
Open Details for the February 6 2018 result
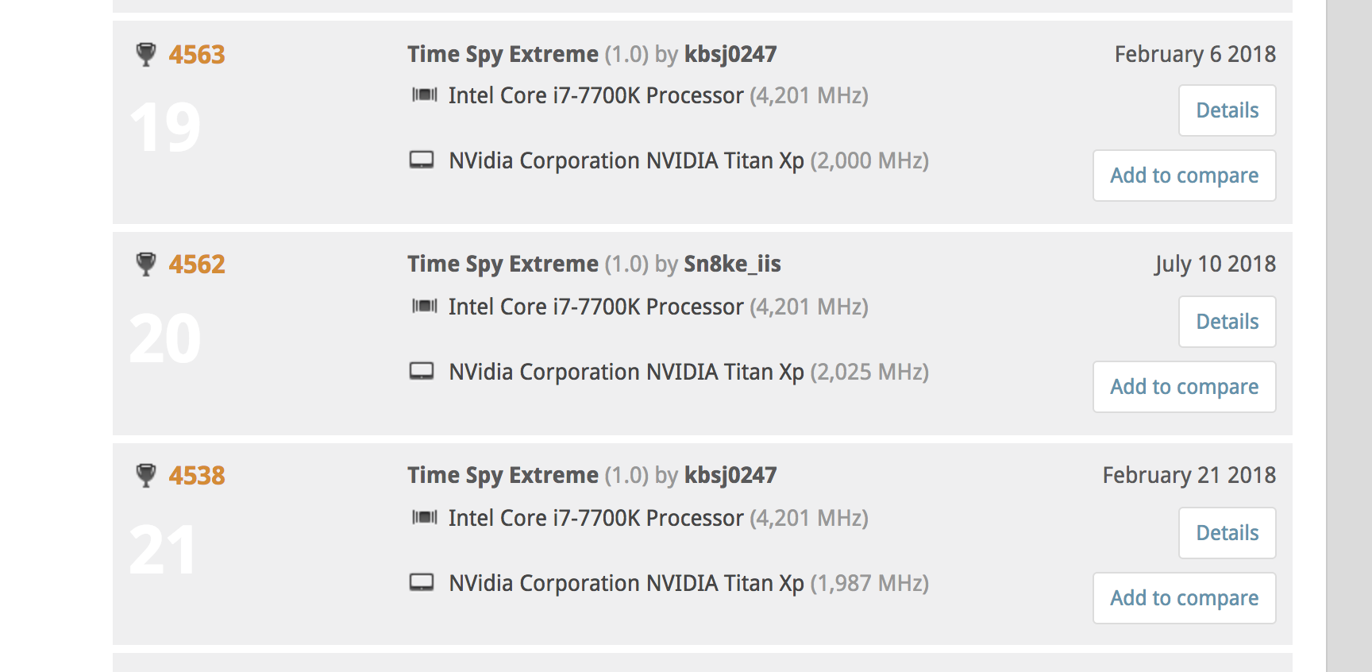[1227, 110]
